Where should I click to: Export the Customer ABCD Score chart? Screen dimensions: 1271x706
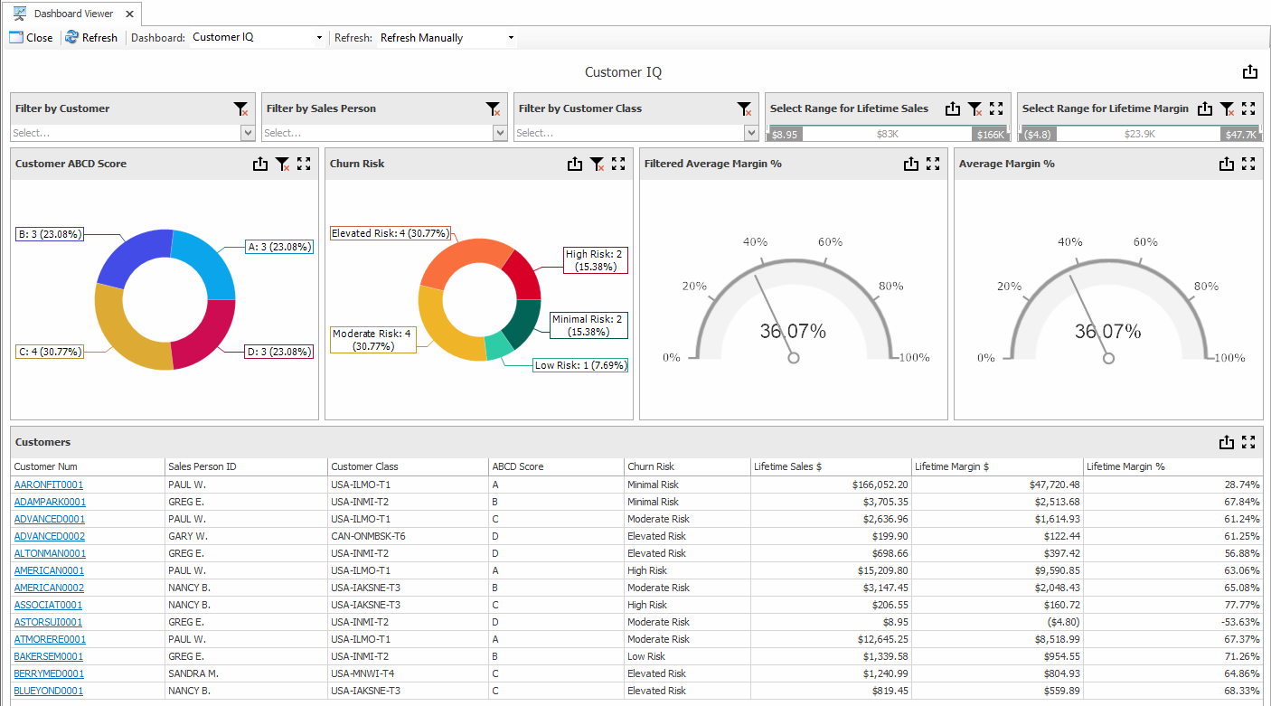[x=260, y=164]
